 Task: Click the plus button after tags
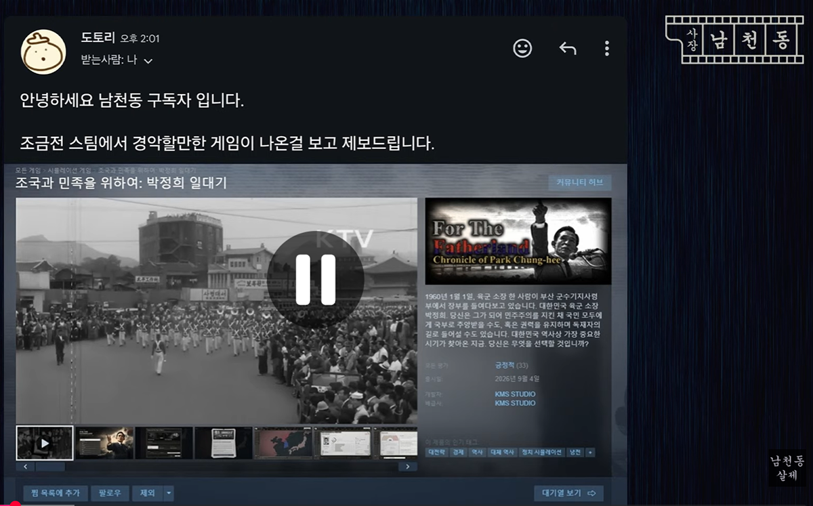click(590, 452)
